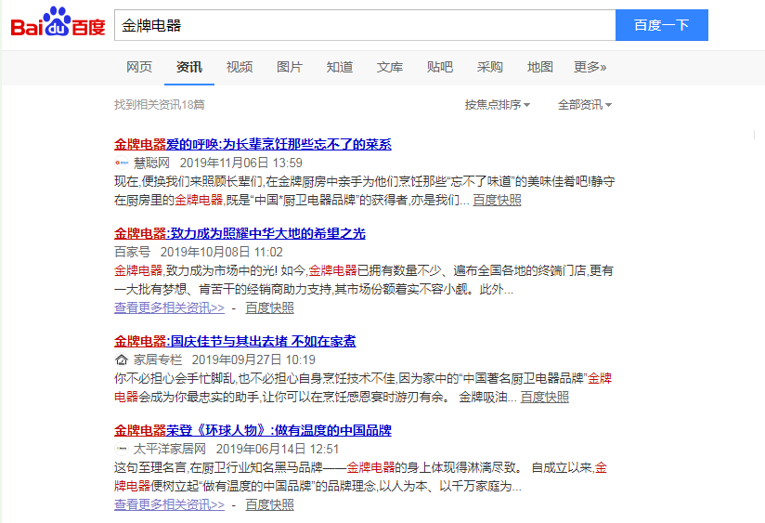Open article 荣登《环球人物》
The width and height of the screenshot is (765, 523).
253,430
